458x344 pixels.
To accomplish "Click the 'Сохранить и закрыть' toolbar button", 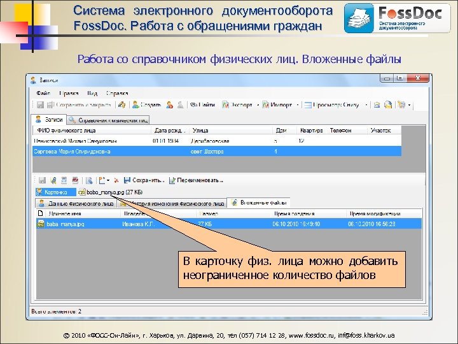I will [79, 104].
